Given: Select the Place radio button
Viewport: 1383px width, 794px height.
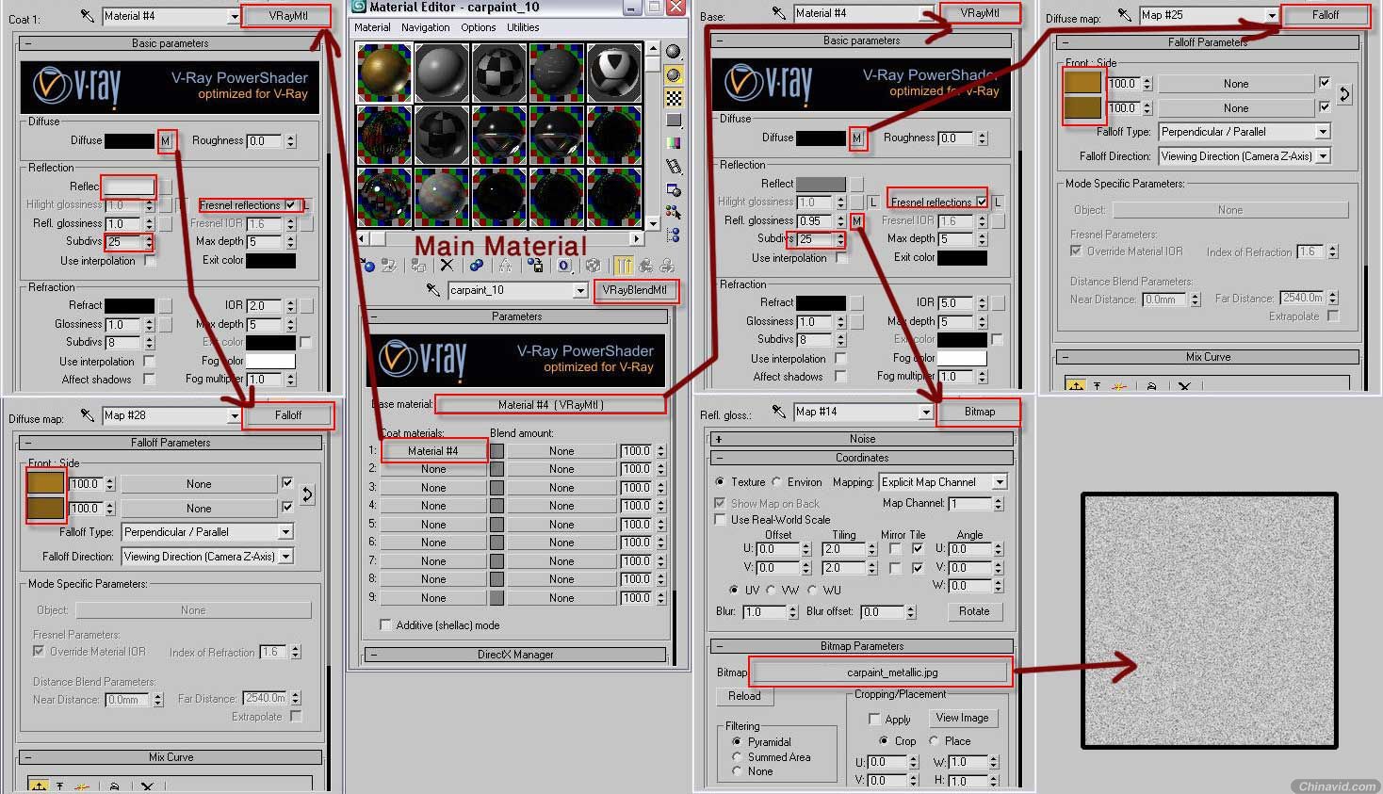Looking at the screenshot, I should (x=934, y=740).
